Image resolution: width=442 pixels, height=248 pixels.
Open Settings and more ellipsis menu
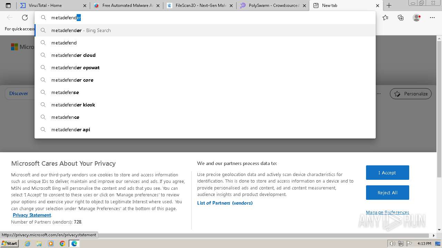(x=432, y=18)
